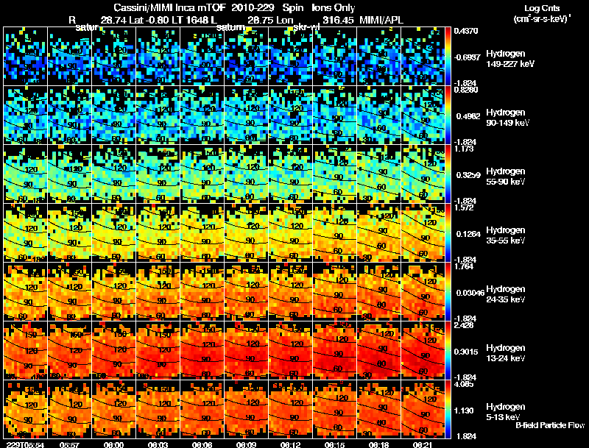
Task: Click the 05:57 time label
Action: pos(69,444)
